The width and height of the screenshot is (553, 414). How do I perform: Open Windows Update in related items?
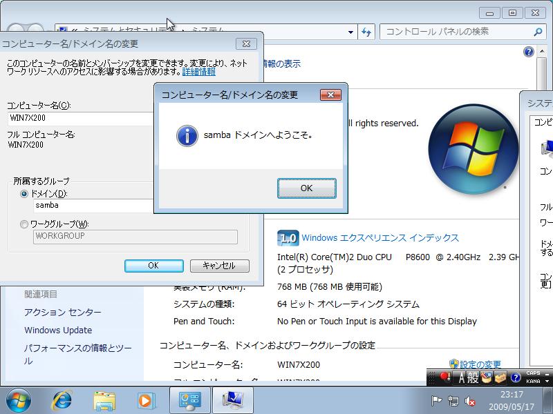pos(58,331)
